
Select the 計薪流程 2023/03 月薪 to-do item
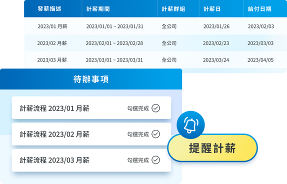click(91, 160)
